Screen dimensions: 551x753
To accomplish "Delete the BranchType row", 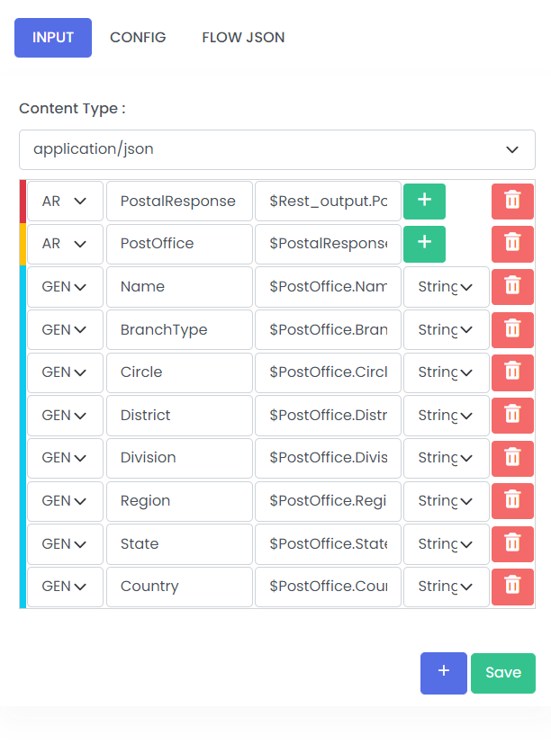I will [x=512, y=329].
